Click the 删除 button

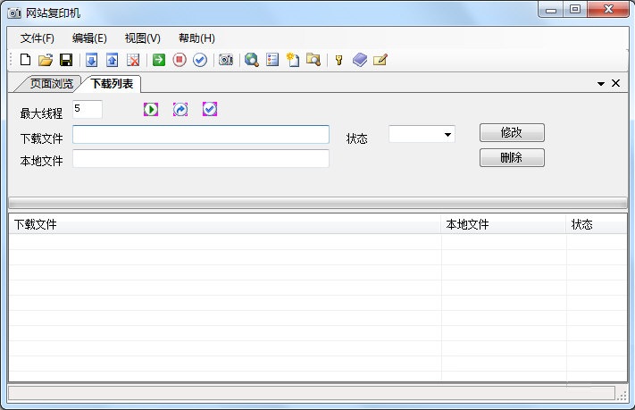(512, 157)
